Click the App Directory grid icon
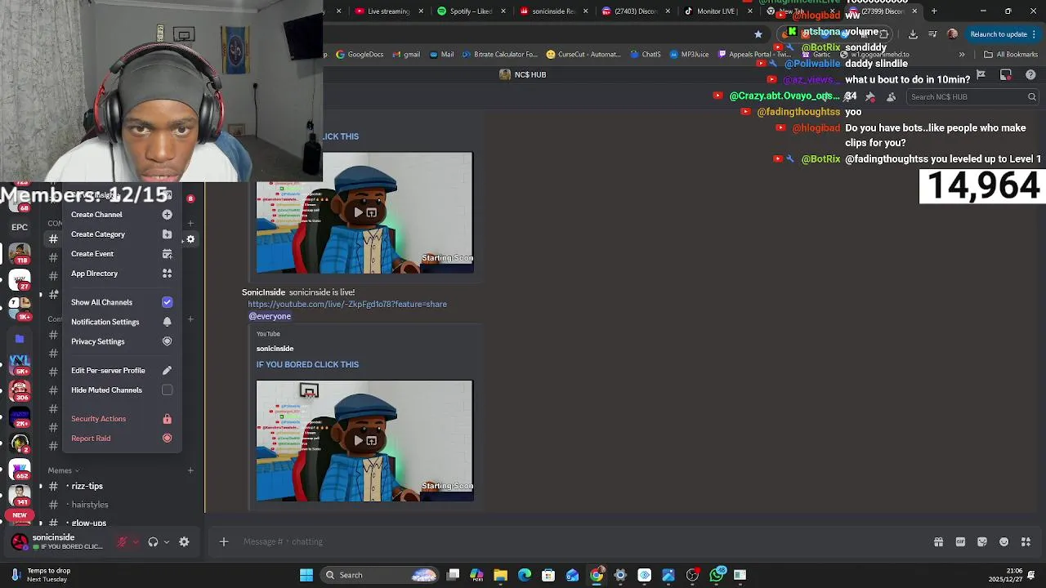The image size is (1046, 588). coord(167,274)
